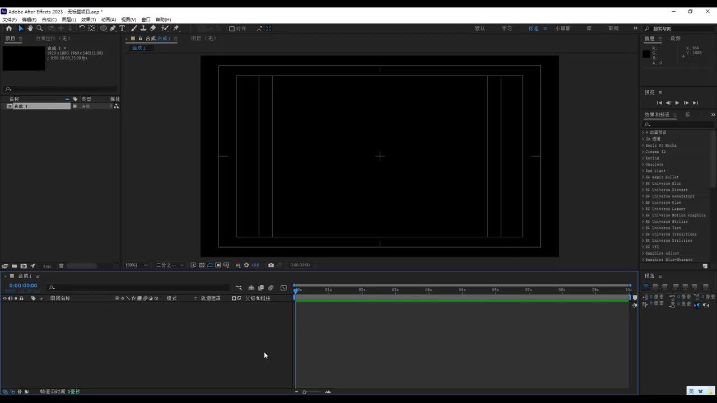This screenshot has width=717, height=403.
Task: Select the Roto Brush tool
Action: pyautogui.click(x=165, y=28)
